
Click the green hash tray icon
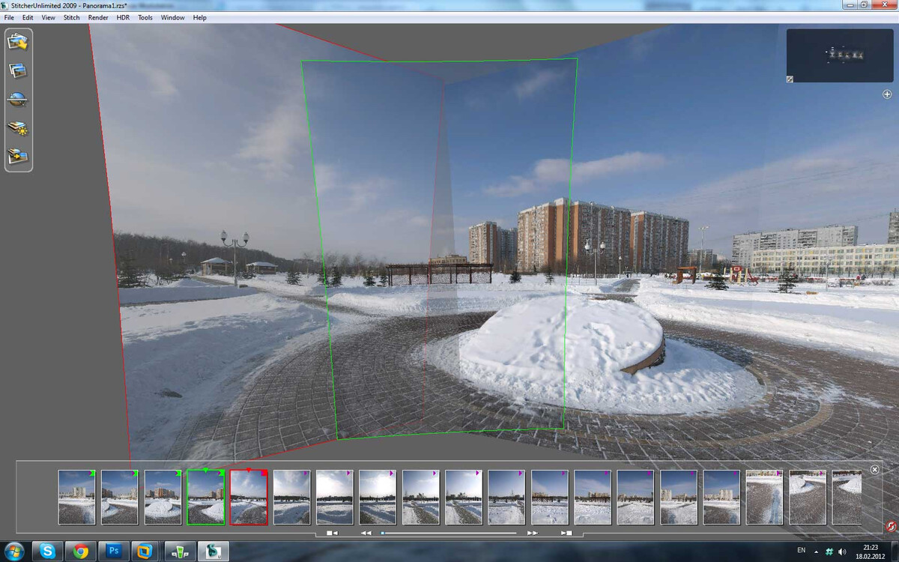click(x=829, y=551)
